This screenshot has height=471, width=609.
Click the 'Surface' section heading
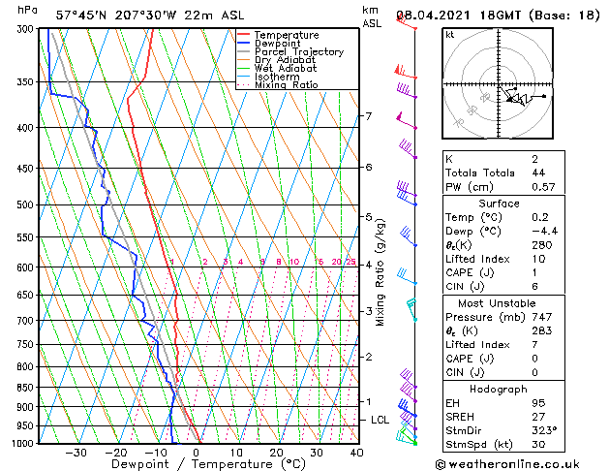(499, 204)
